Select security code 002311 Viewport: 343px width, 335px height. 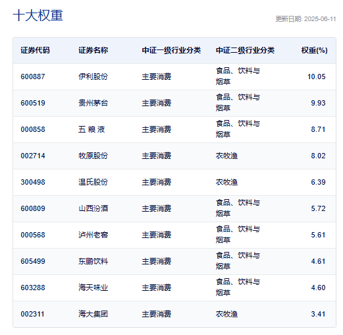[32, 314]
